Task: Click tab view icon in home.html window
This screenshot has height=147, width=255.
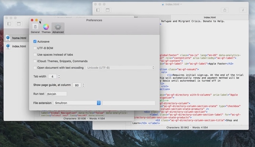Action: (19, 24)
